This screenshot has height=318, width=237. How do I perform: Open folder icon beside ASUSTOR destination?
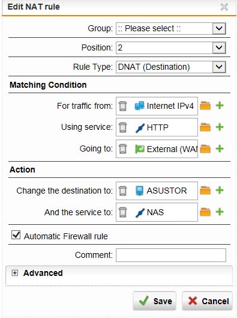tap(205, 191)
